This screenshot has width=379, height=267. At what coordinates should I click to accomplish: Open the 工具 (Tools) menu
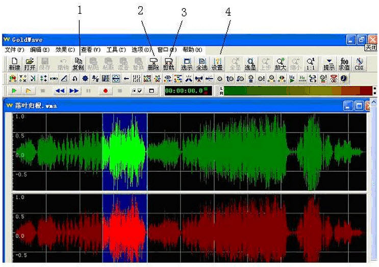pyautogui.click(x=116, y=50)
